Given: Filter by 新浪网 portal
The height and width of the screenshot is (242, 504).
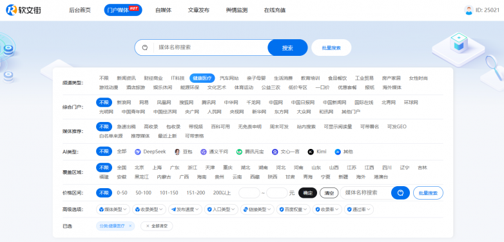Looking at the screenshot, I should (124, 103).
